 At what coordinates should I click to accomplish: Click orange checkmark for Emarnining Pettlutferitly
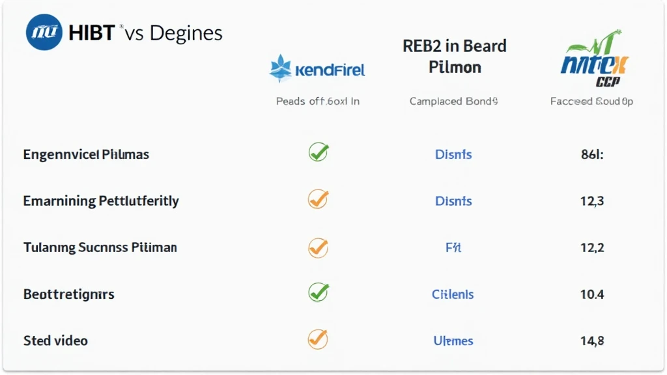pyautogui.click(x=318, y=199)
